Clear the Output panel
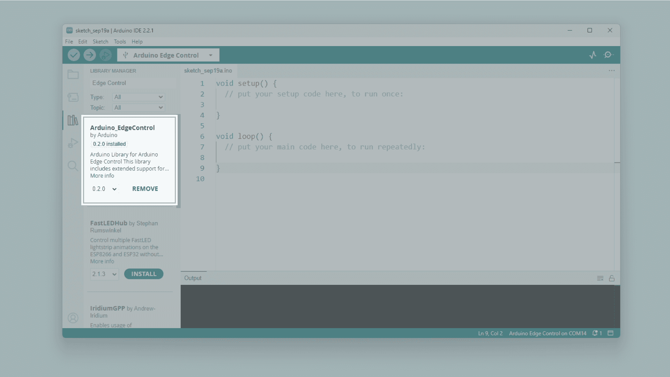 (x=600, y=278)
